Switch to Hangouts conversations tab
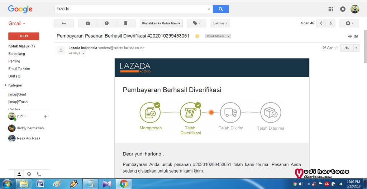This screenshot has height=189, width=367. coord(29,174)
